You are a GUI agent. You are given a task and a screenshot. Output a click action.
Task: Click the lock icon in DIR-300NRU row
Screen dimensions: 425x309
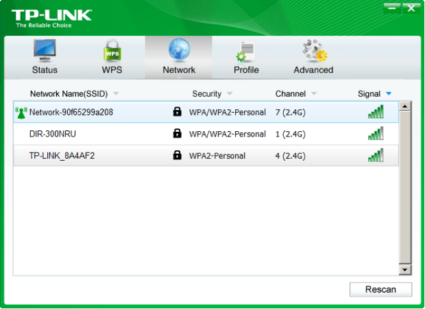pyautogui.click(x=178, y=133)
